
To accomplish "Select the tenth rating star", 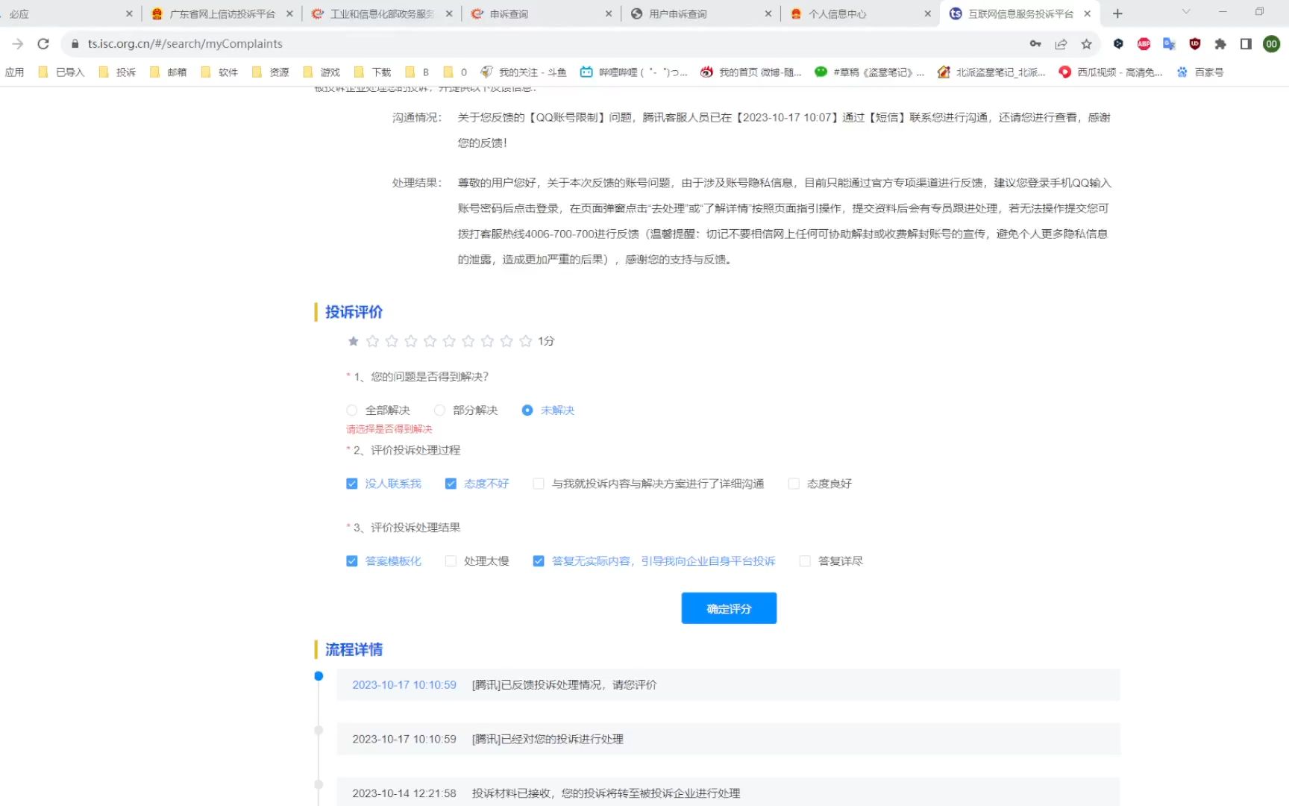I will point(526,341).
